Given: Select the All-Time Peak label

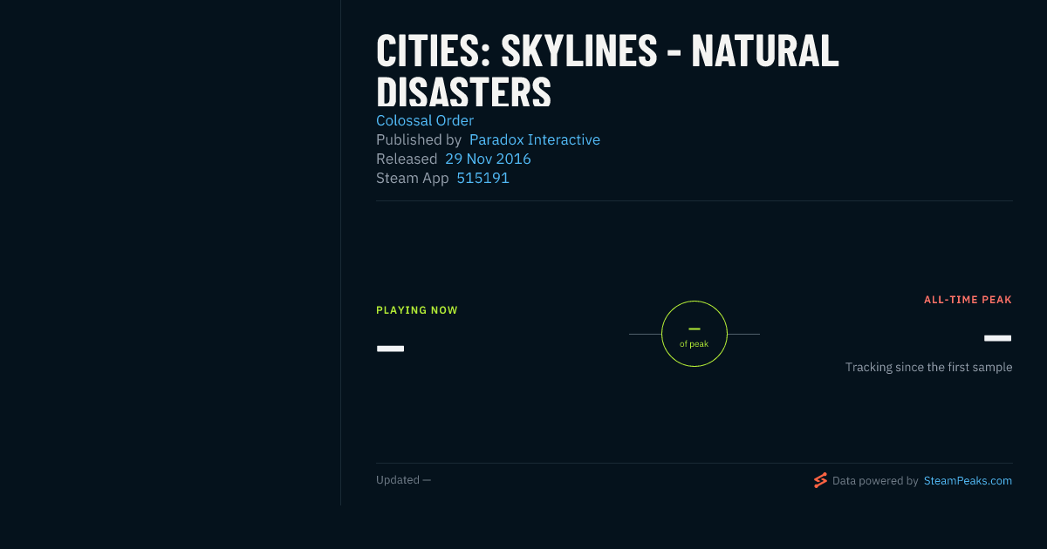Looking at the screenshot, I should click(x=968, y=300).
